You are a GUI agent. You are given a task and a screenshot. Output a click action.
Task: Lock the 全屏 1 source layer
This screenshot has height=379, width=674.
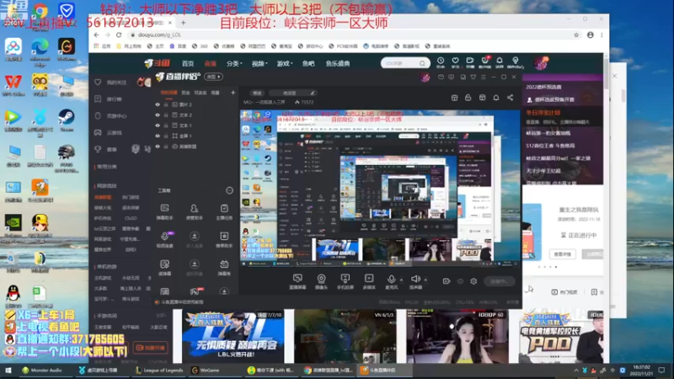(x=166, y=136)
